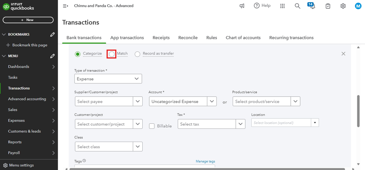
Task: Click the pencil icon beside BOOKMARKS
Action: click(x=53, y=35)
